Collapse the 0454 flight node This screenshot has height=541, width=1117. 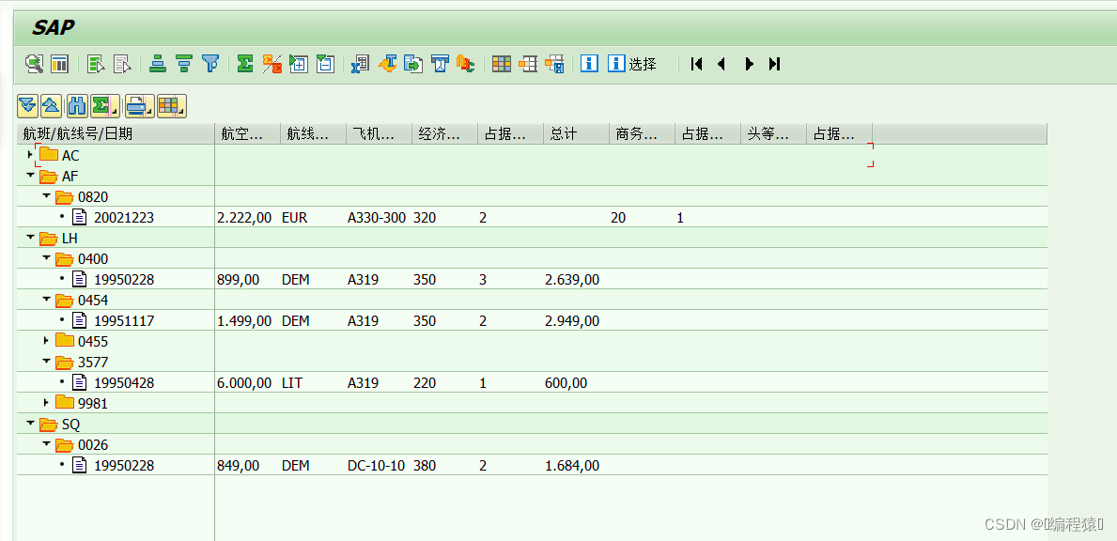point(46,299)
